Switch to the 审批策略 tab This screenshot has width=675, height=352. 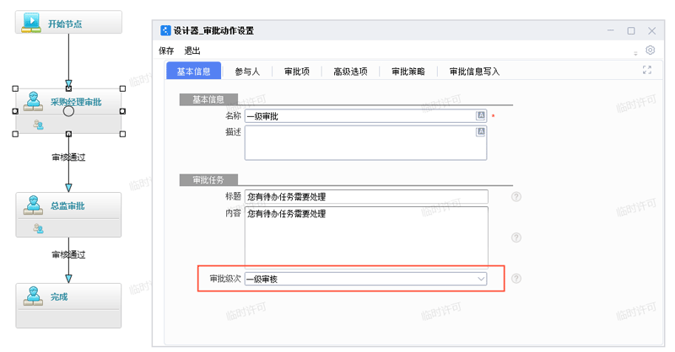pos(408,72)
